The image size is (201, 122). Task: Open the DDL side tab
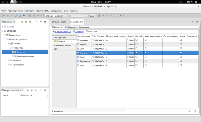[64, 49]
